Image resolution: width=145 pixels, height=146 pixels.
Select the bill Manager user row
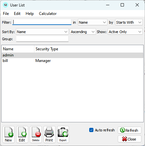[x=72, y=61]
